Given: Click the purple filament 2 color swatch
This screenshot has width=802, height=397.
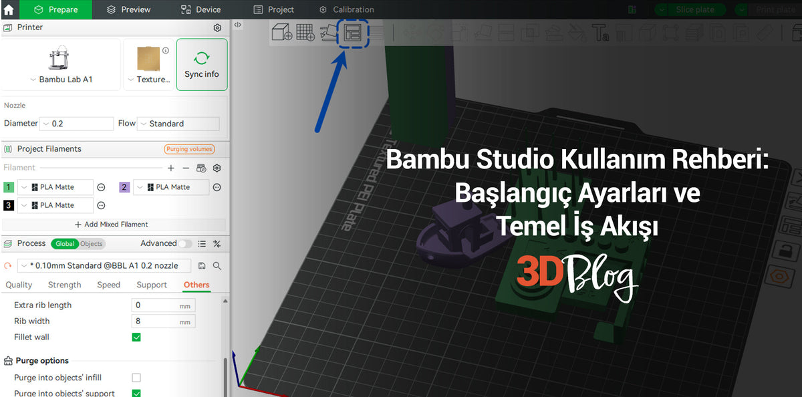Looking at the screenshot, I should (124, 187).
